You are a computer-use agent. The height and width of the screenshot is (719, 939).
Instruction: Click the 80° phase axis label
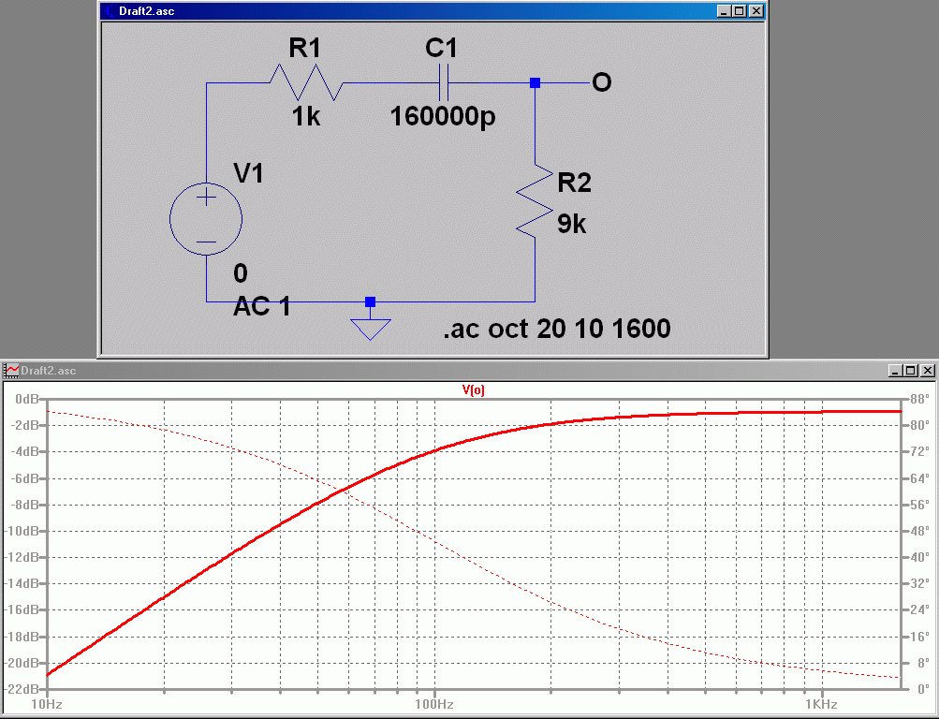[x=919, y=425]
